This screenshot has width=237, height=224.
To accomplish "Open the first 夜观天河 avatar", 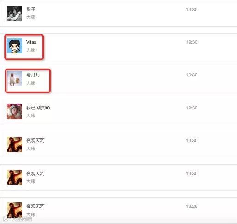I will pos(14,144).
